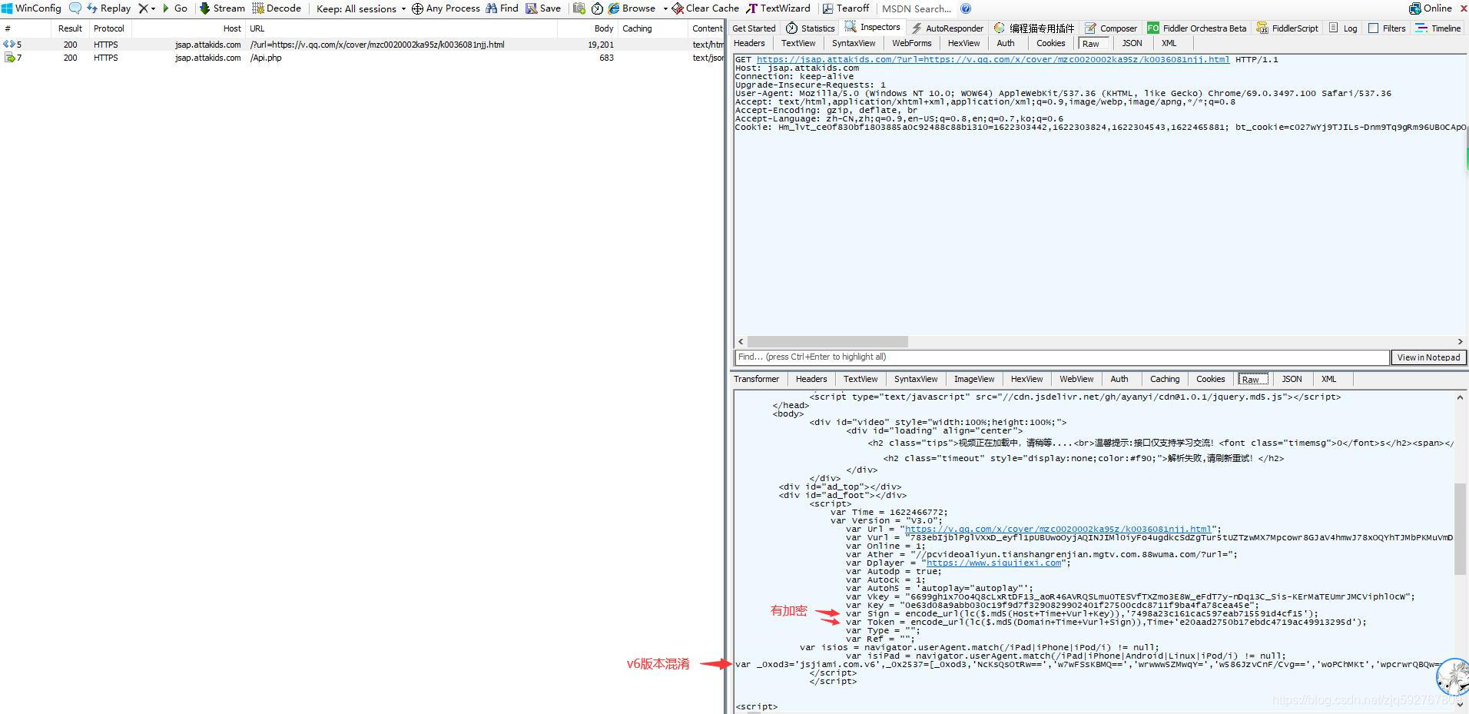Switch to the Composer tab

click(x=1110, y=28)
